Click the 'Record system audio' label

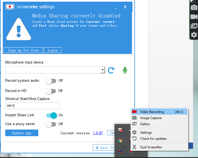tap(22, 81)
